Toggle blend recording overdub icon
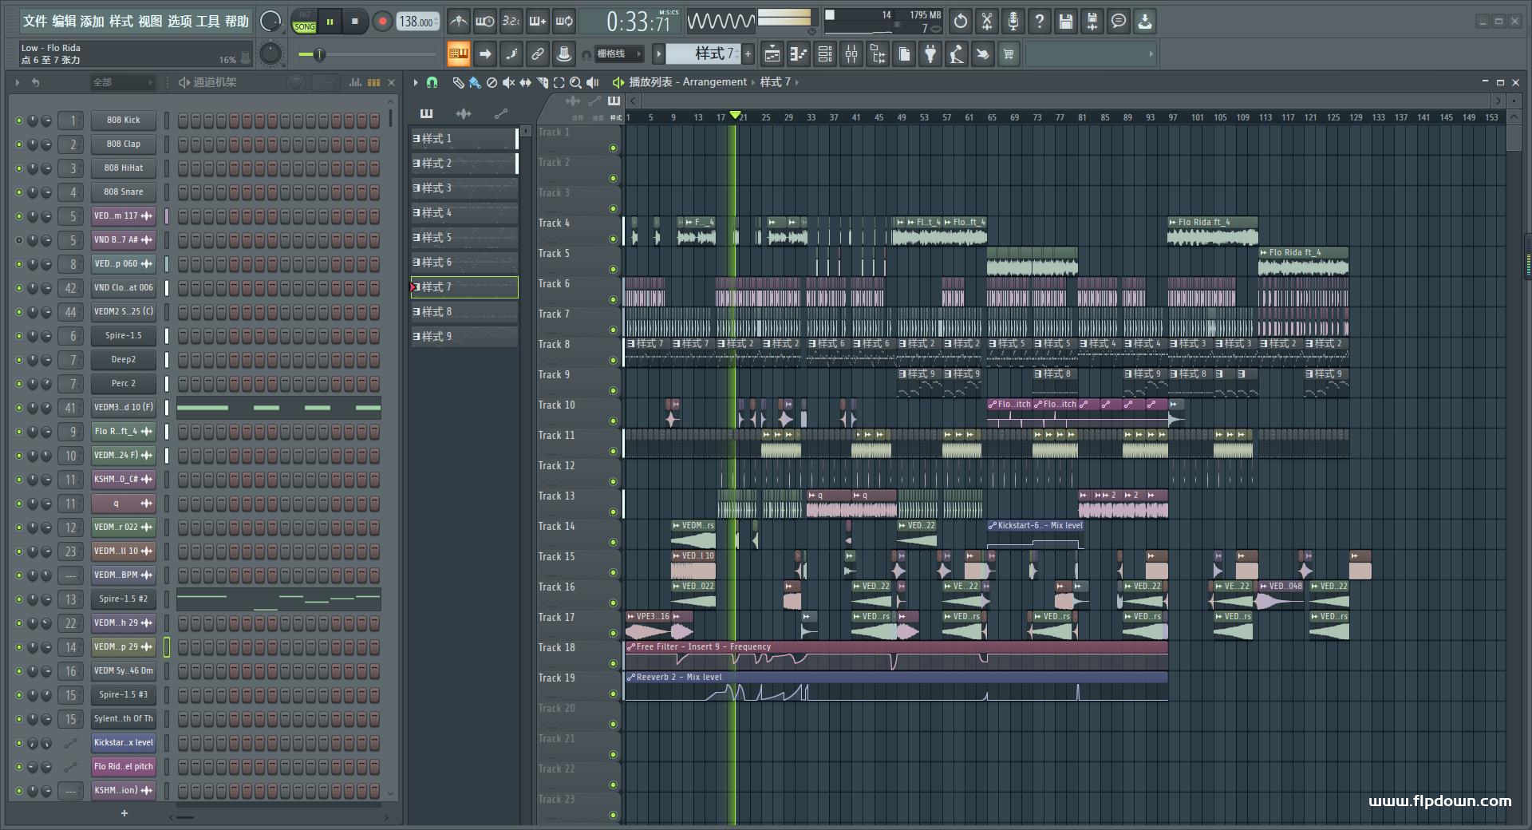Viewport: 1532px width, 830px height. 538,22
